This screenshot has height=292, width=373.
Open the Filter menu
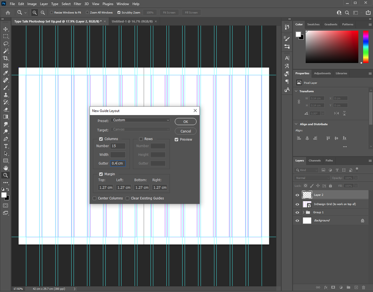77,4
